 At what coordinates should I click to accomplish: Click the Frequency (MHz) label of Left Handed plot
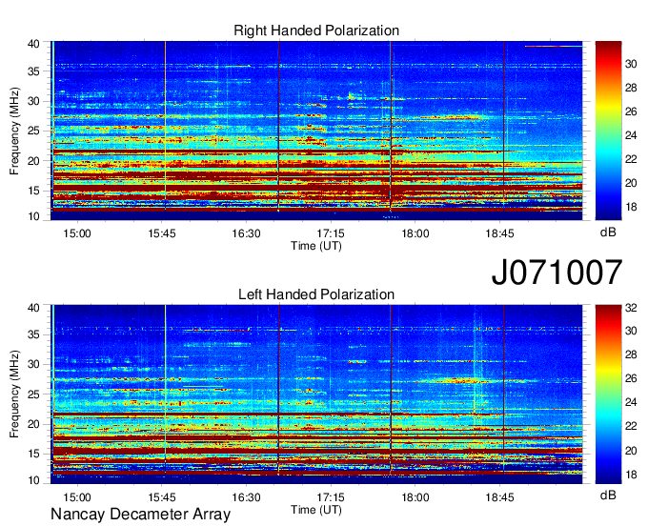coord(14,394)
